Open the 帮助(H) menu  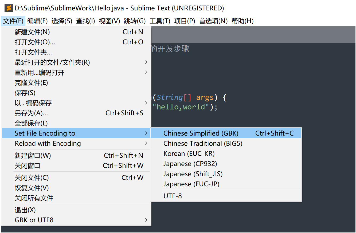(x=242, y=21)
